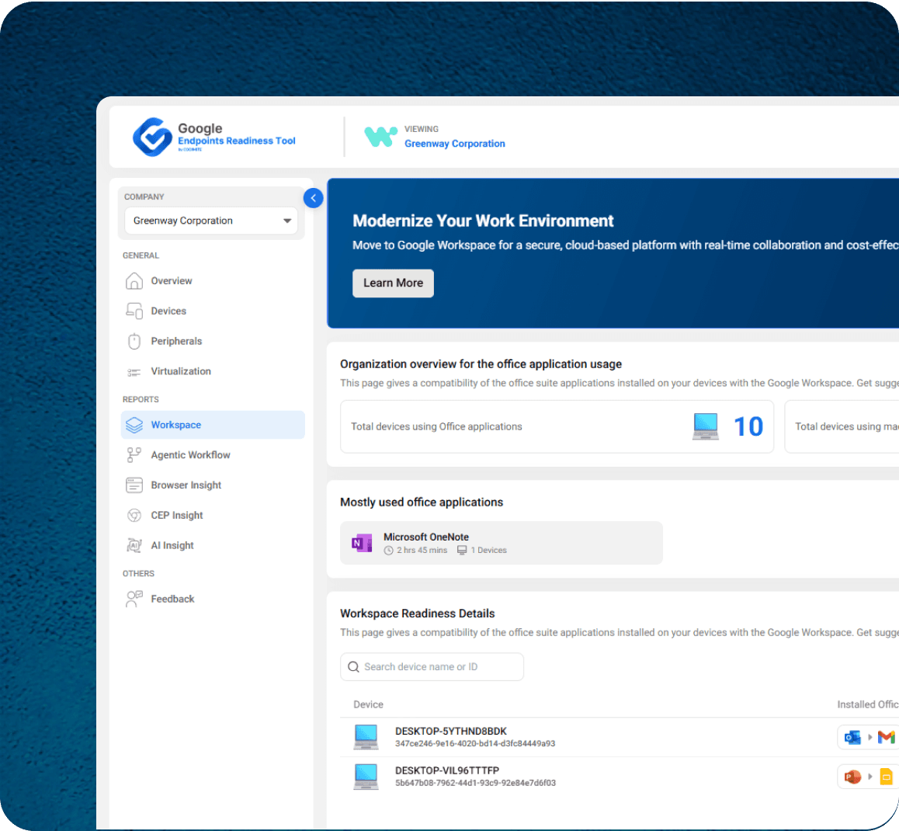This screenshot has height=831, width=899.
Task: Click the Greenway Corporation viewing link
Action: [x=455, y=144]
